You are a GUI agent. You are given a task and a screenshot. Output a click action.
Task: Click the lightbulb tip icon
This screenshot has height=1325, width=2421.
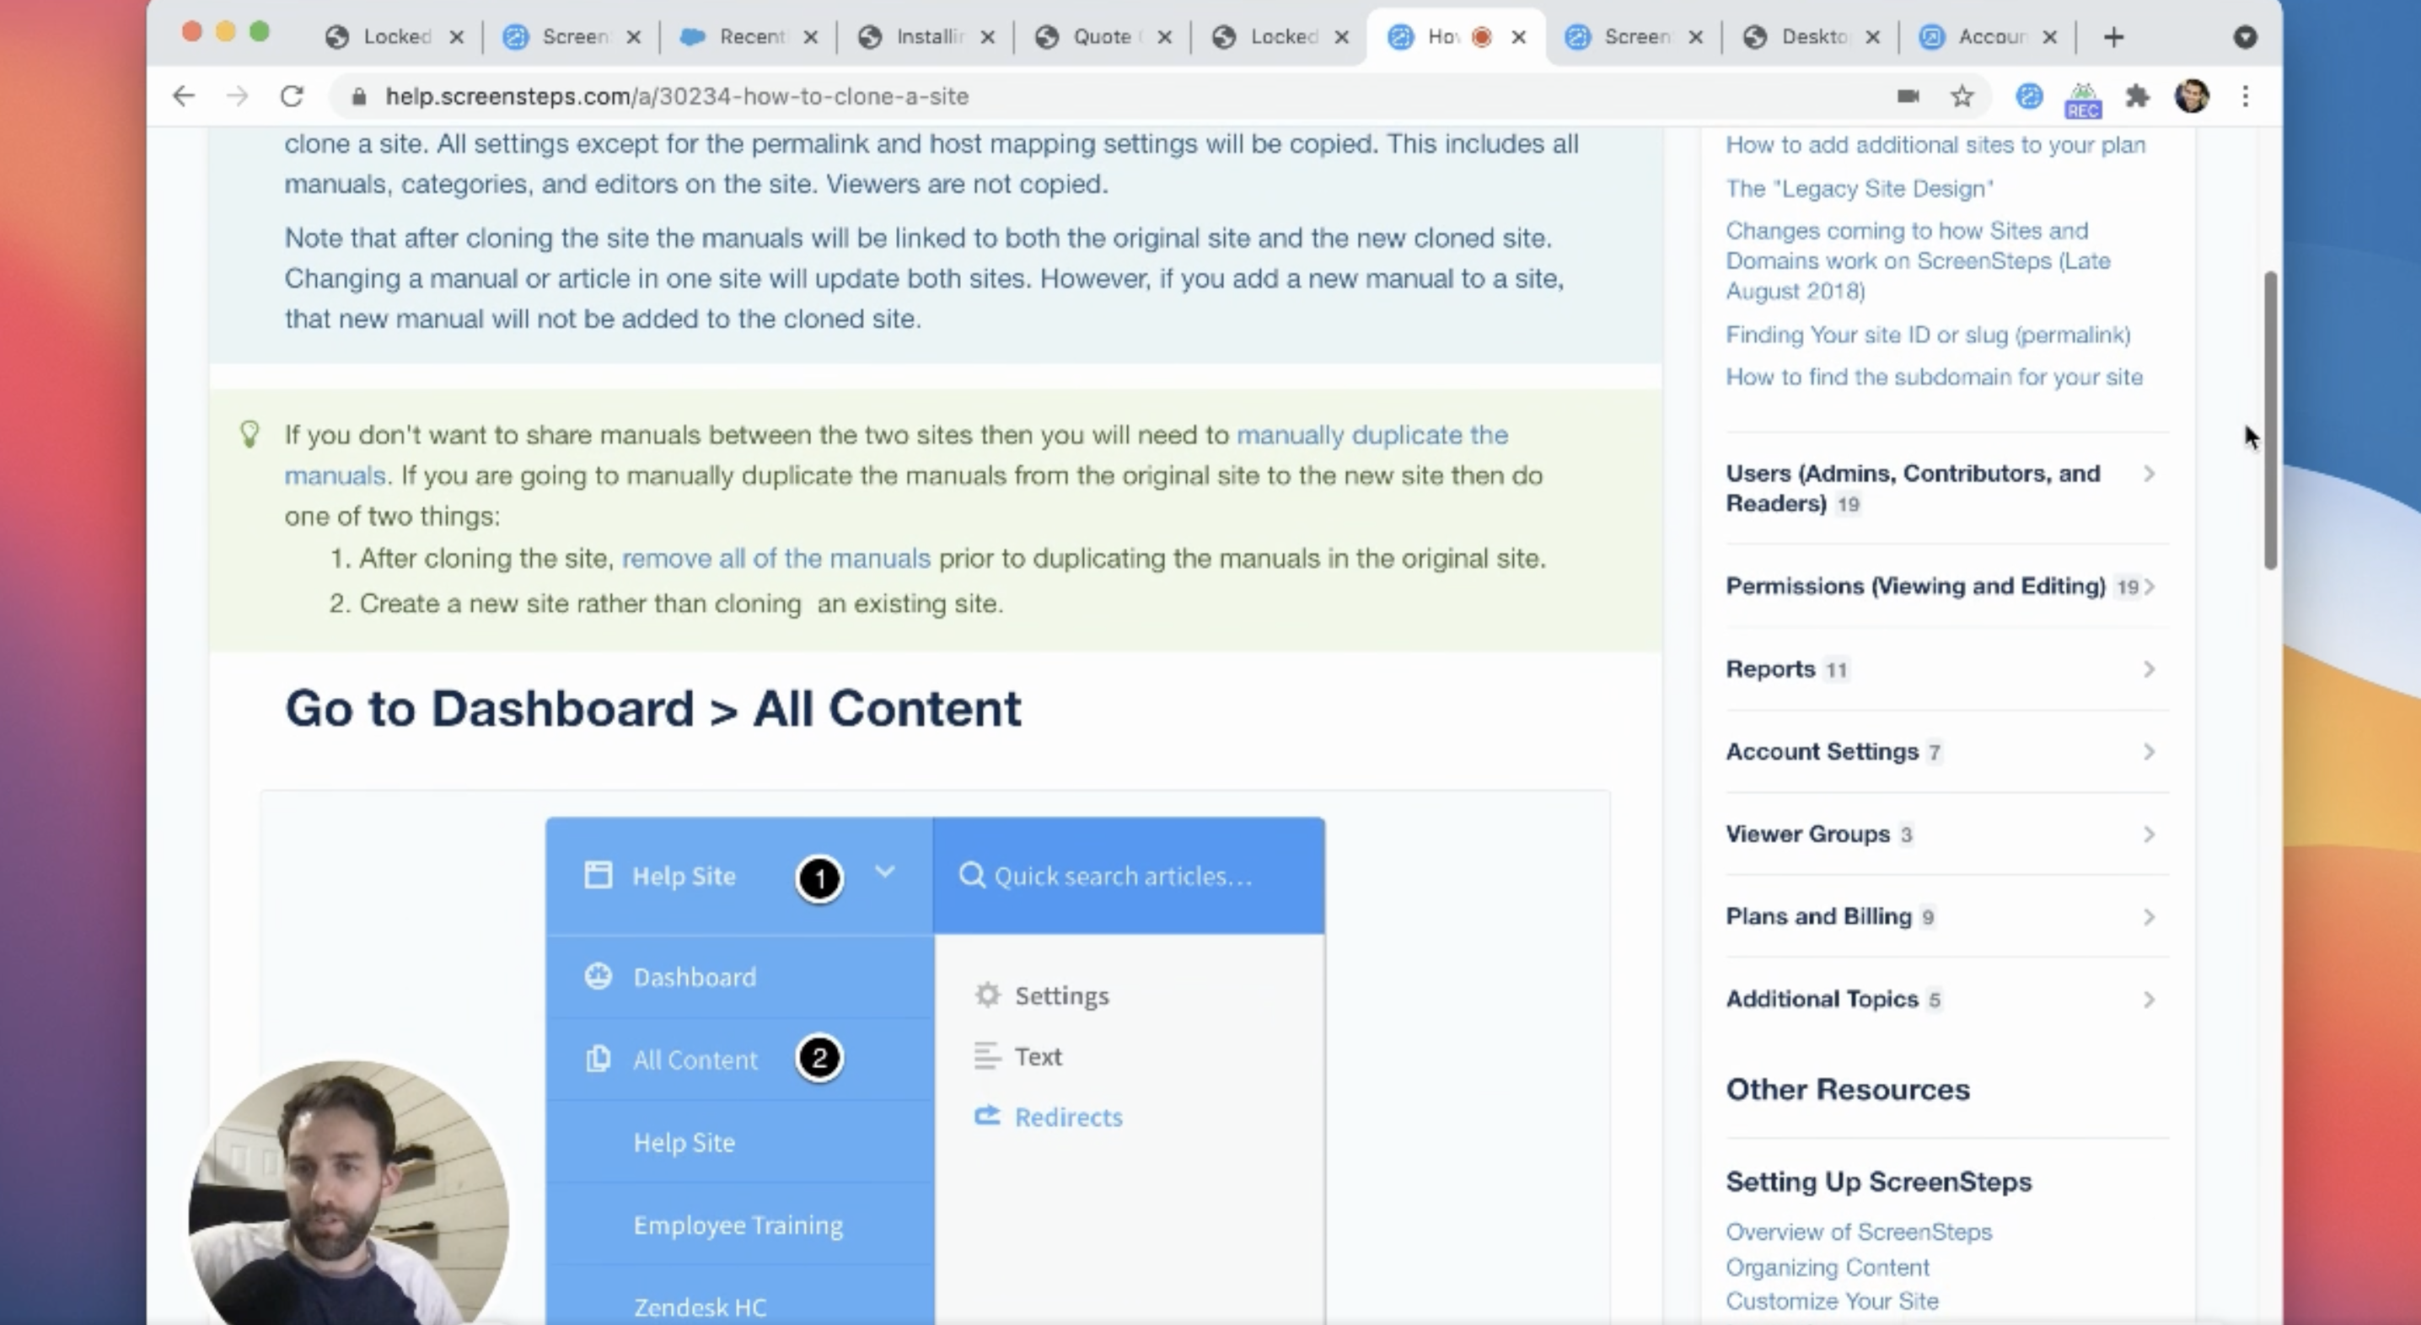pos(249,433)
